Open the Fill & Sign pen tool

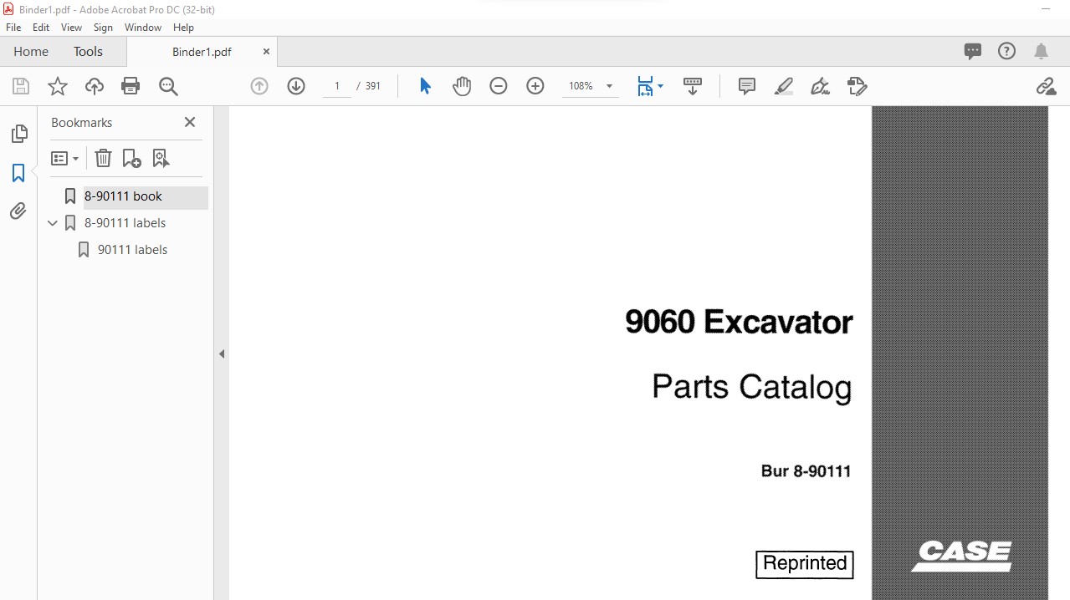click(821, 86)
